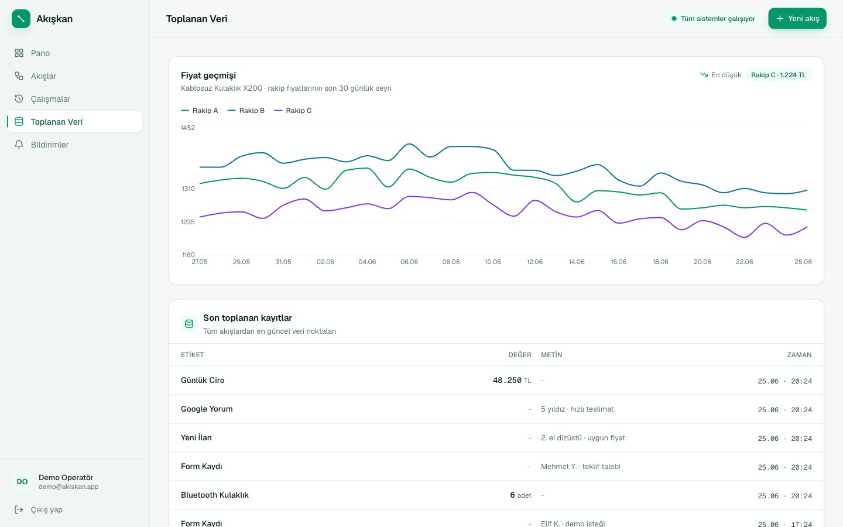843x527 pixels.
Task: Select the Günlük Ciro table row
Action: (496, 381)
